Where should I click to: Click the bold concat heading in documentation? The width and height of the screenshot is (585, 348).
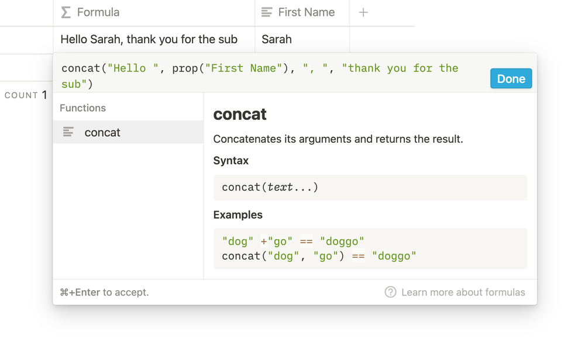[240, 114]
